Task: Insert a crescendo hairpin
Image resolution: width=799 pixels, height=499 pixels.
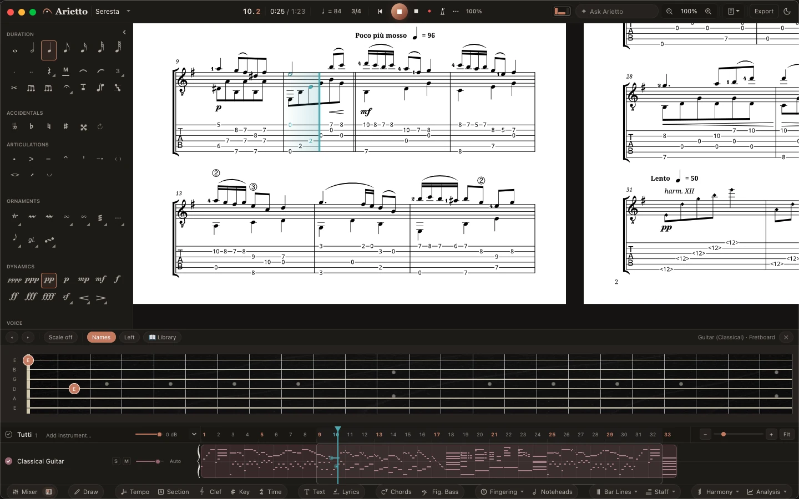Action: click(84, 298)
